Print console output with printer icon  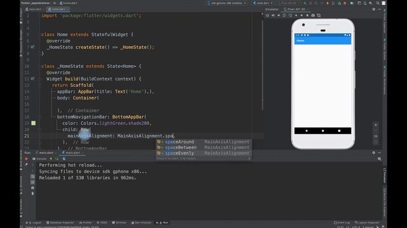coord(32,187)
